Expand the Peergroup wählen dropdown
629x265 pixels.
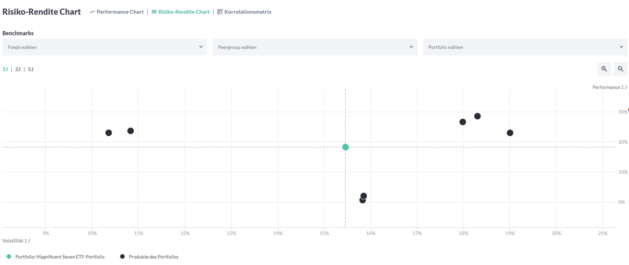point(315,47)
